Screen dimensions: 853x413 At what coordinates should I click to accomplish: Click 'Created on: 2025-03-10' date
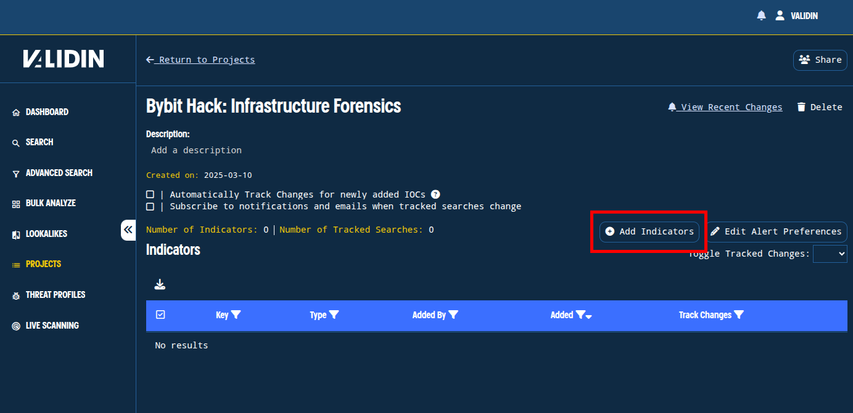(x=199, y=175)
